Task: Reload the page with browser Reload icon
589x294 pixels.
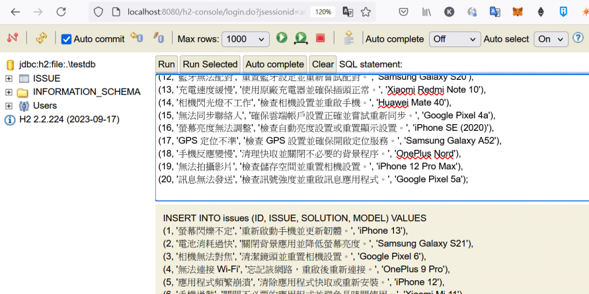Action: pyautogui.click(x=61, y=12)
